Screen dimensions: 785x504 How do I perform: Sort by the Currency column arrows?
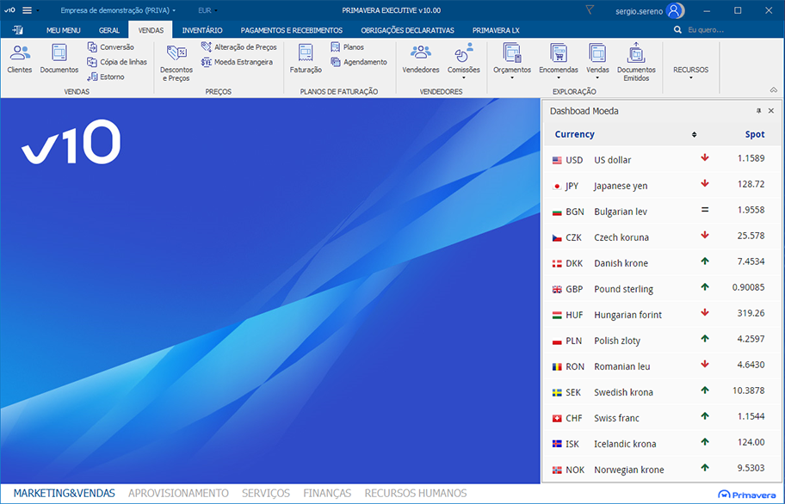[694, 134]
